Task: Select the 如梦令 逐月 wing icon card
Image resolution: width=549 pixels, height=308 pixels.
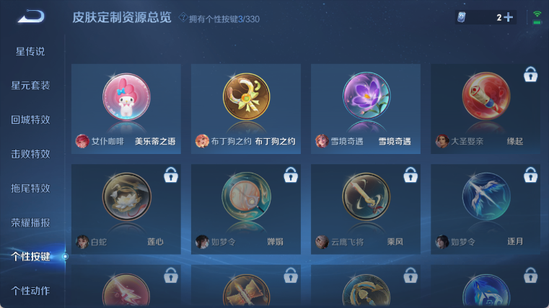Action: (486, 209)
